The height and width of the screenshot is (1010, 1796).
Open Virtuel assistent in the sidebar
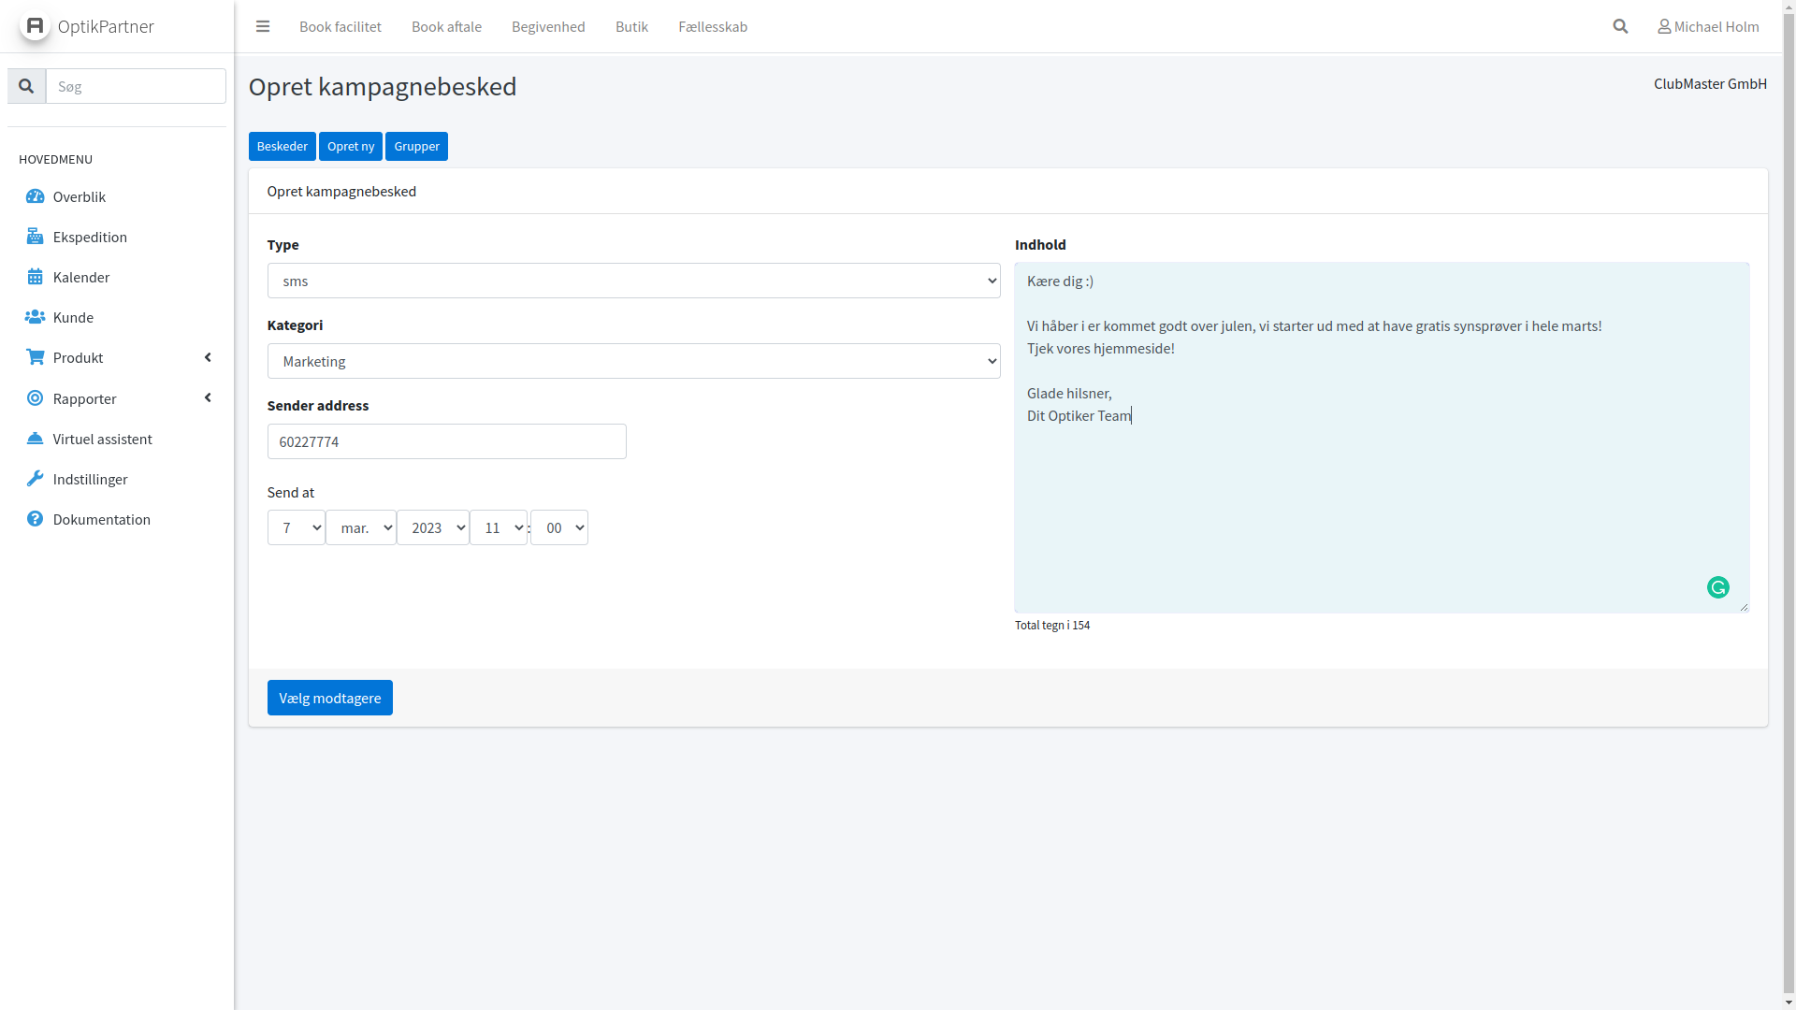(x=102, y=439)
